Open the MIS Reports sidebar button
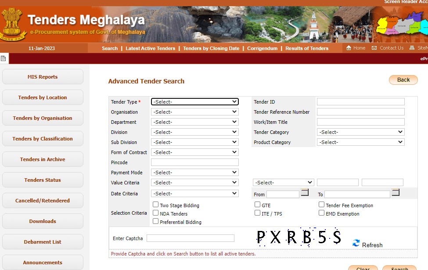This screenshot has width=428, height=270. [43, 77]
